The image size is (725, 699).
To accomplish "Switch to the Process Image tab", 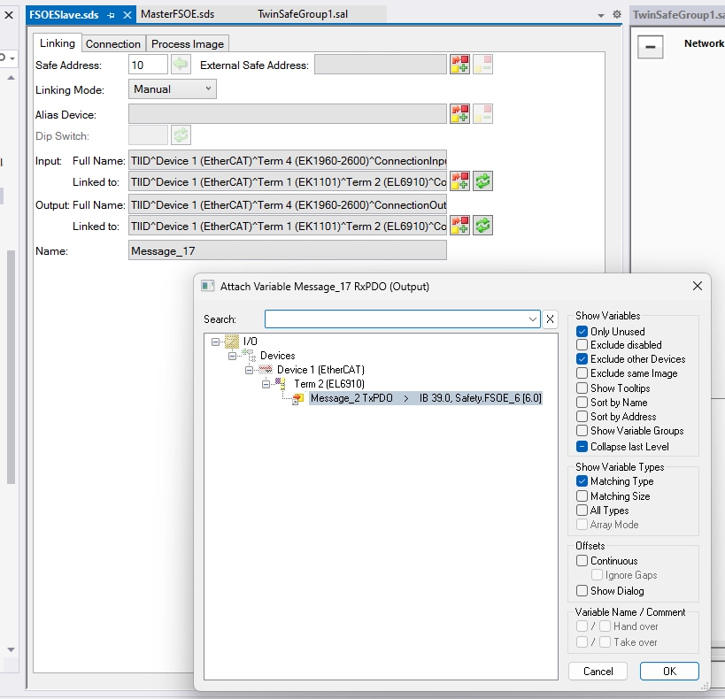I will 188,43.
